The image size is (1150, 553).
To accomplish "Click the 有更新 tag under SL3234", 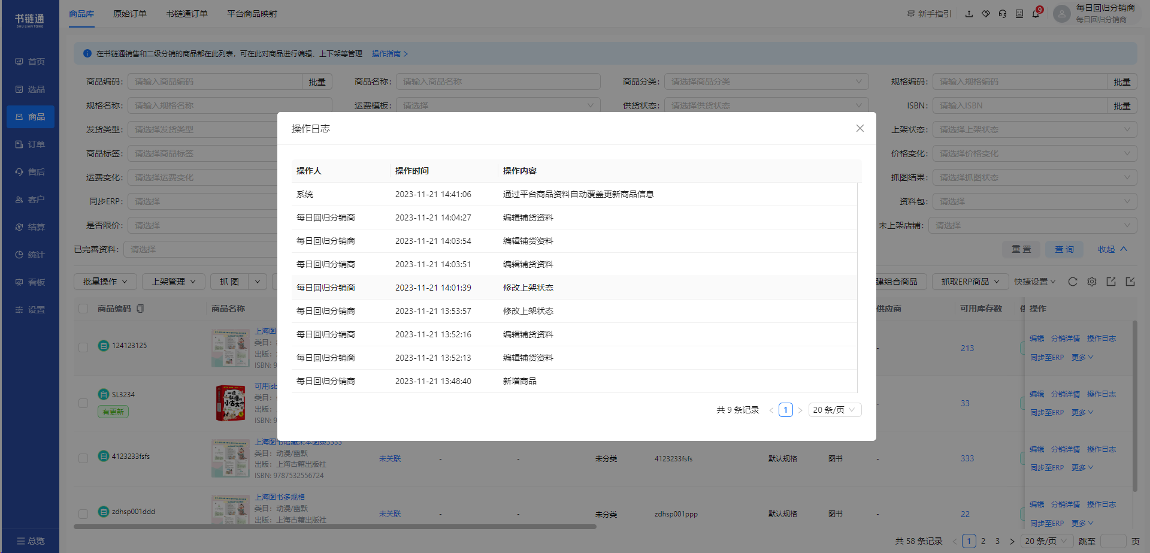I will [x=113, y=412].
